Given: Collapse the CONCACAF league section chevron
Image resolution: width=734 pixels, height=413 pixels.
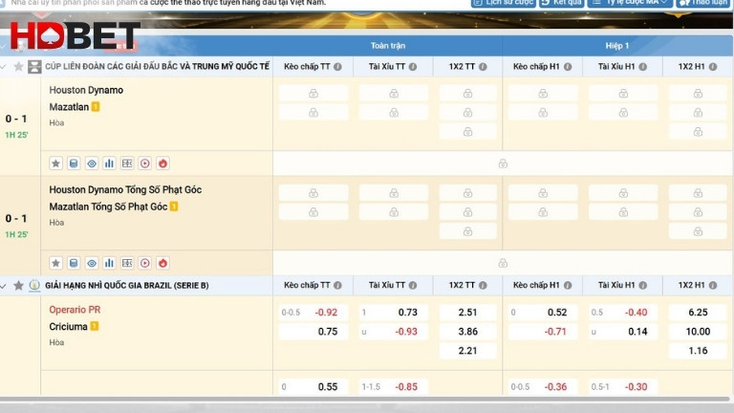Looking at the screenshot, I should click(x=3, y=67).
